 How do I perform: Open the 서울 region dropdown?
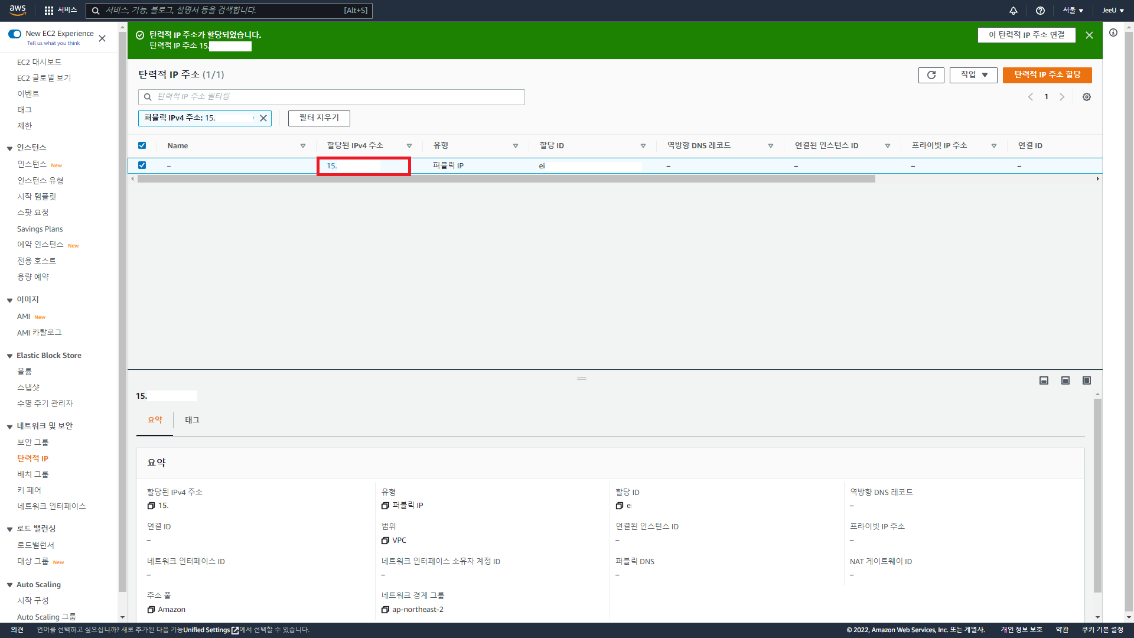click(x=1073, y=11)
